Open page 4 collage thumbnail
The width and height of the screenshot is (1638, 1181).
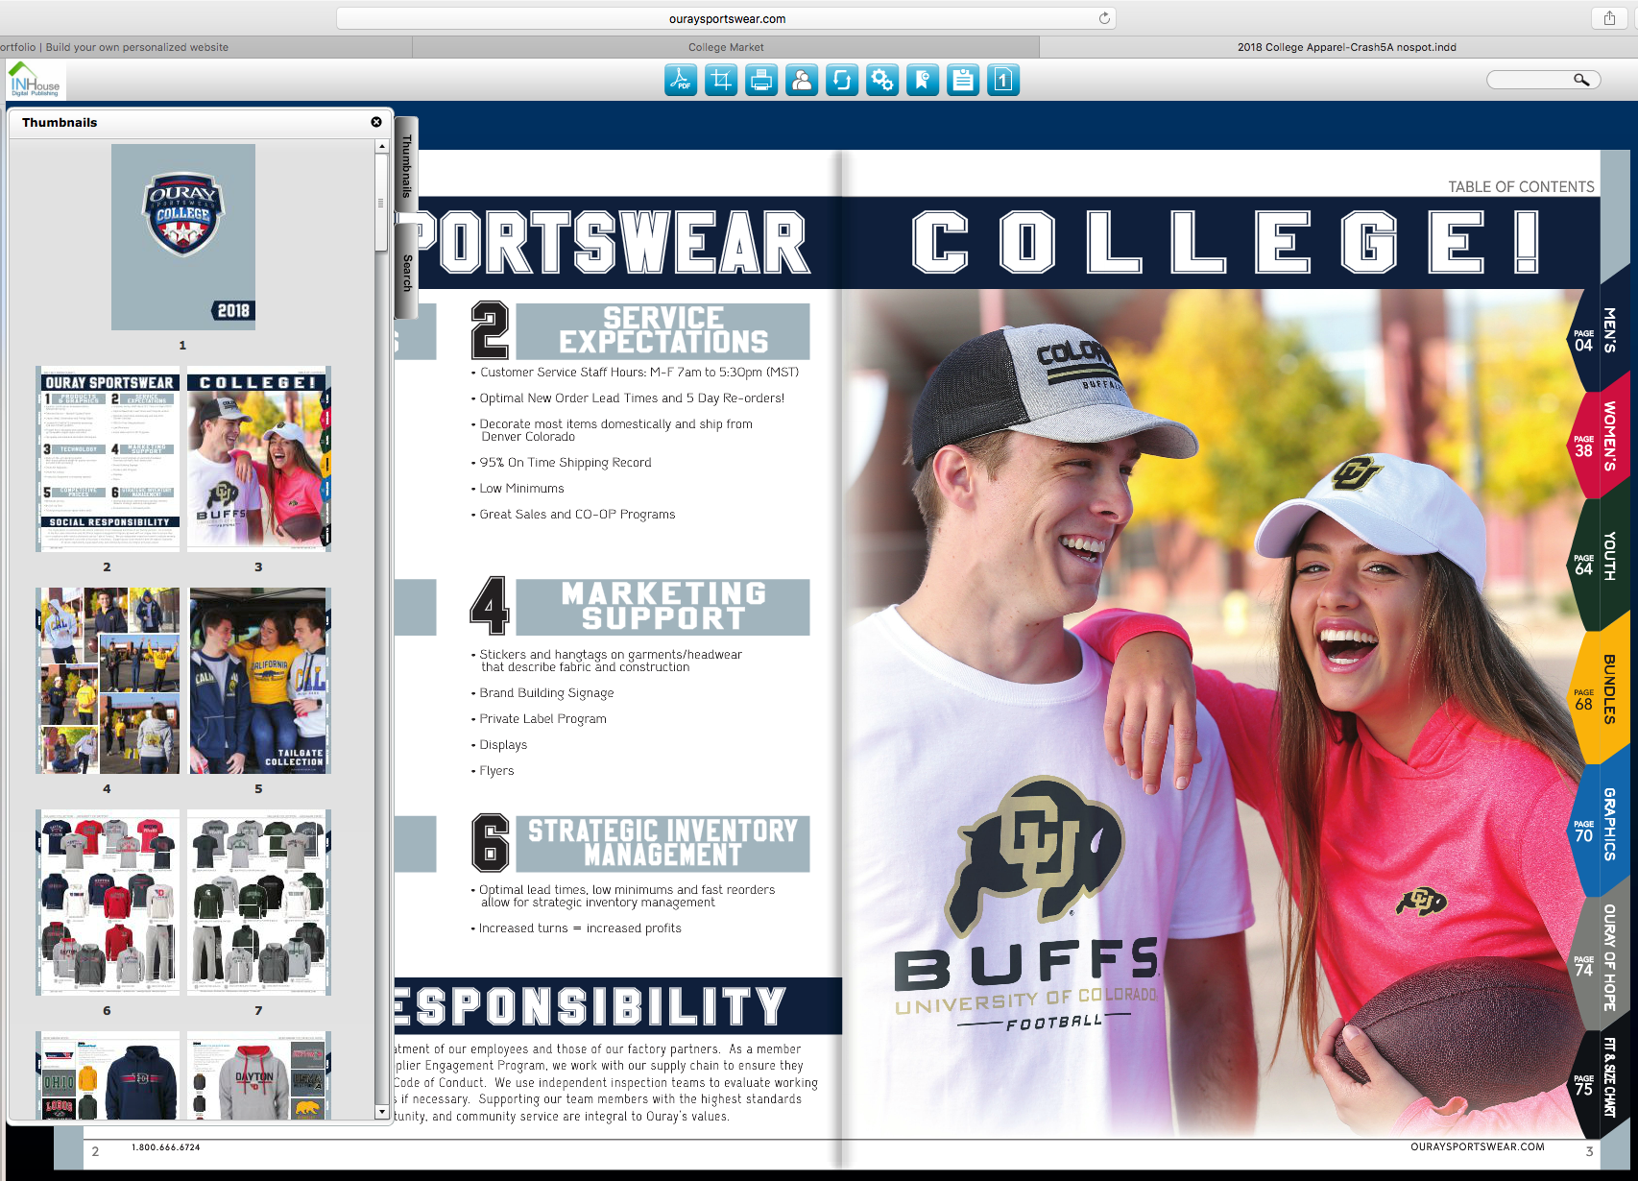(108, 681)
